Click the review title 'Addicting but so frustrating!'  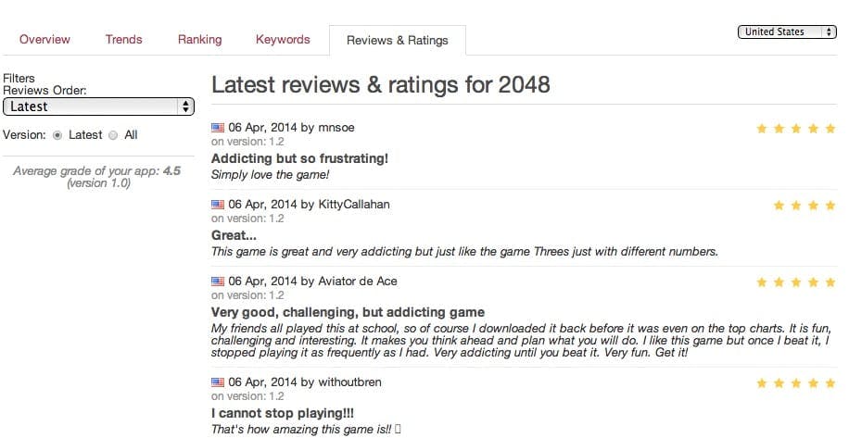pyautogui.click(x=299, y=158)
